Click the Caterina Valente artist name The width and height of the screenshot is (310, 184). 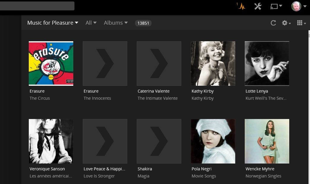point(153,91)
